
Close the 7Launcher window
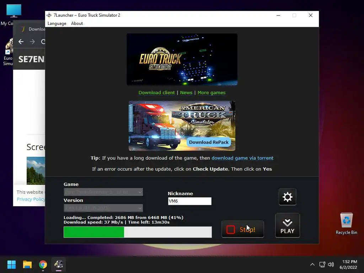pos(311,15)
